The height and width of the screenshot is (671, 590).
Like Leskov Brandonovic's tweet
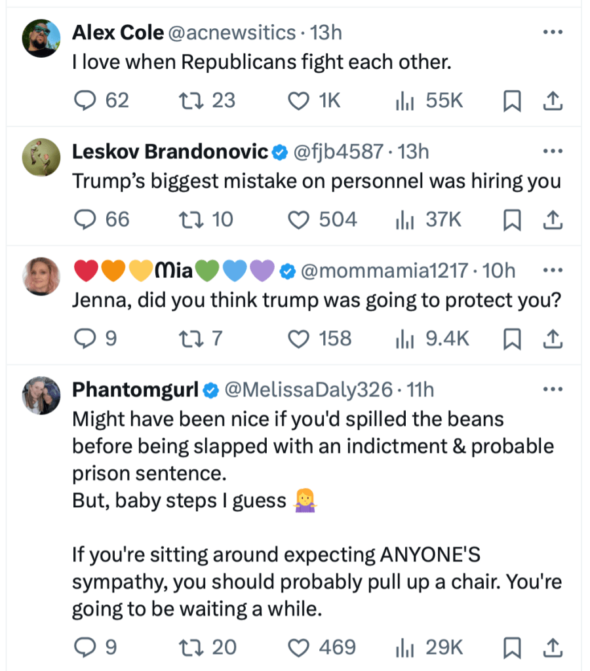click(299, 220)
